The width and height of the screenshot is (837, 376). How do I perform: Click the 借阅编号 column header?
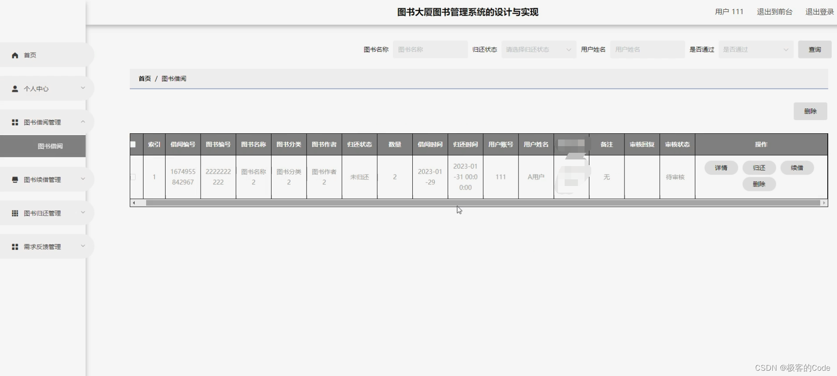tap(183, 144)
